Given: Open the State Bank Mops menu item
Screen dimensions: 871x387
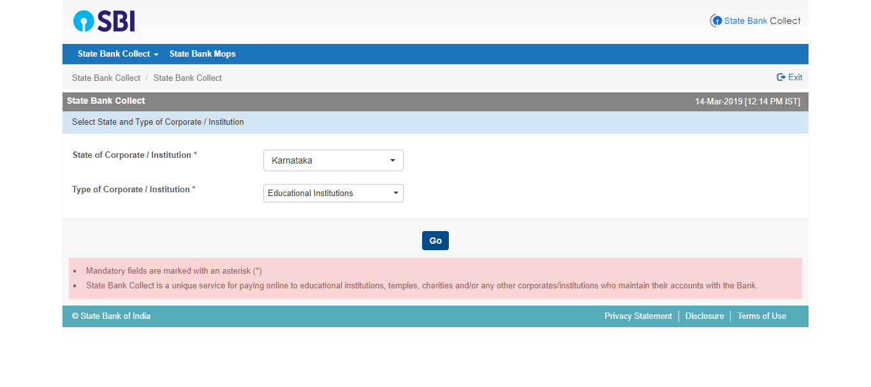Looking at the screenshot, I should 202,54.
